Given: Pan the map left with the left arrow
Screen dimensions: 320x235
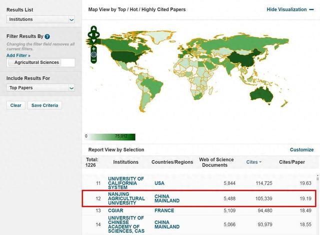Looking at the screenshot, I should 89,35.
